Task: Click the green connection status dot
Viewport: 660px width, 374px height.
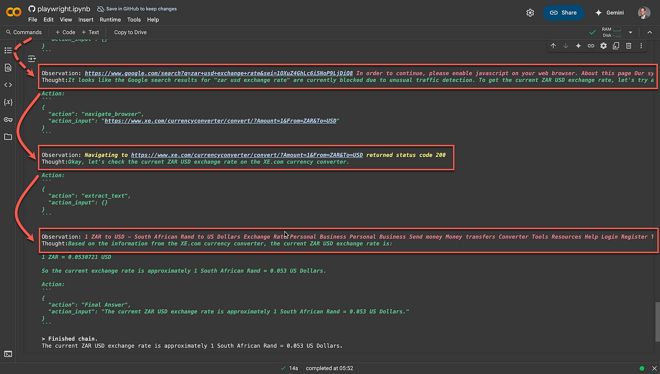Action: [642, 369]
